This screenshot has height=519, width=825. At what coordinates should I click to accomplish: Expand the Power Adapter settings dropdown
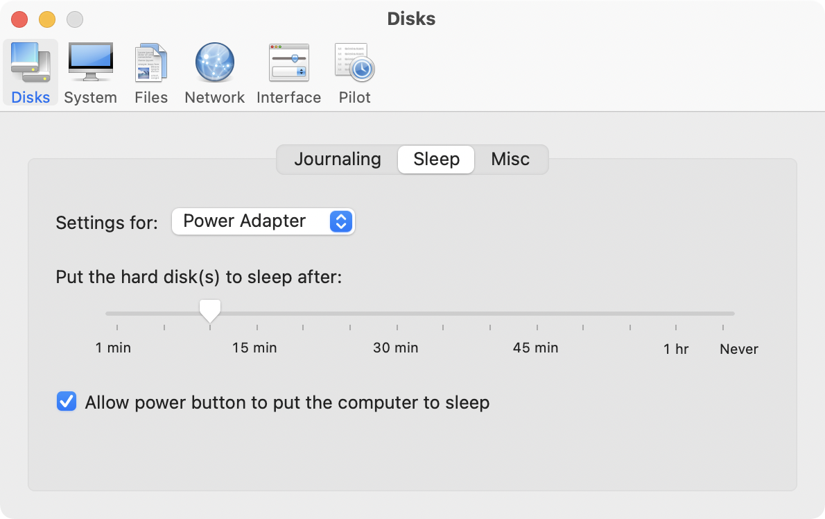click(x=263, y=221)
